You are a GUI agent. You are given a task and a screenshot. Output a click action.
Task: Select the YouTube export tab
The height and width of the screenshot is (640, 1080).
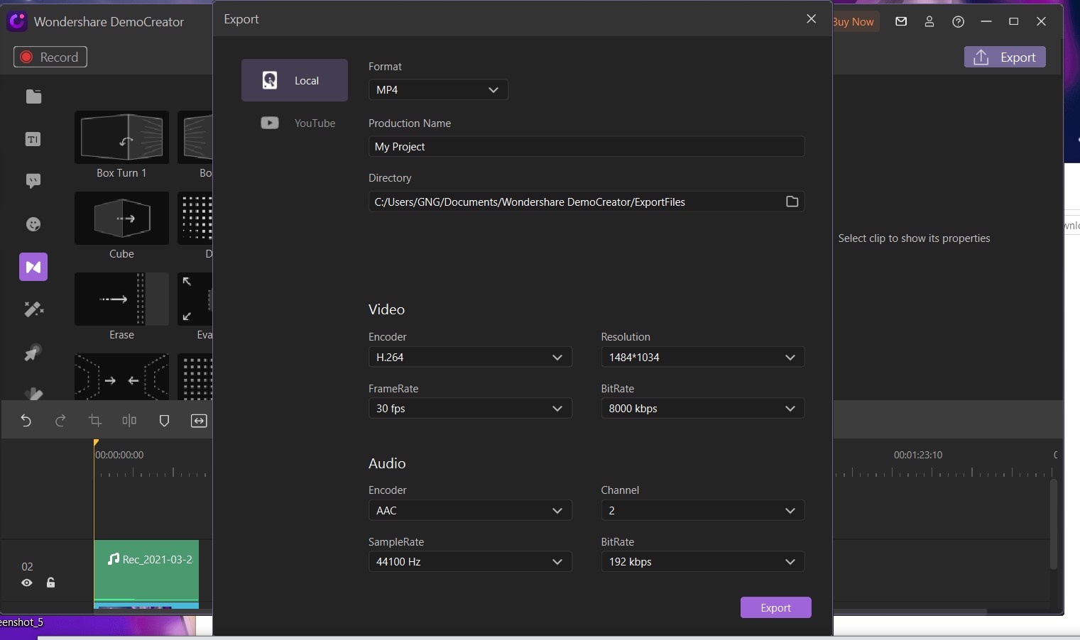(295, 123)
